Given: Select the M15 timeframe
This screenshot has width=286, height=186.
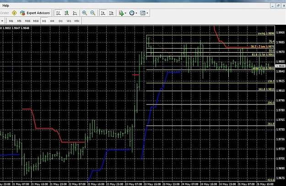Looking at the screenshot, I should 27,21.
